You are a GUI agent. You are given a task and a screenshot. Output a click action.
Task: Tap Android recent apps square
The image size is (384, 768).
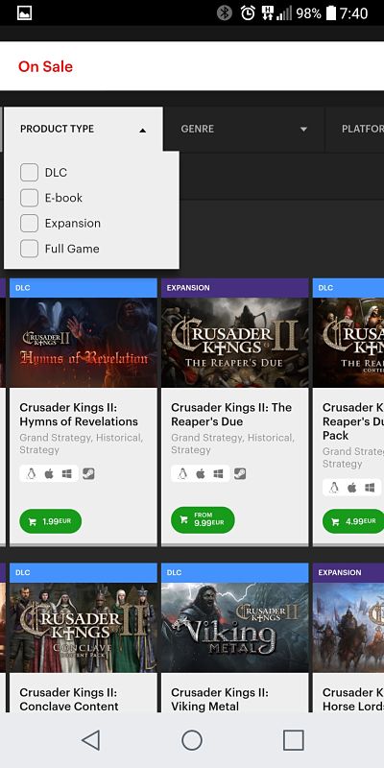click(294, 739)
